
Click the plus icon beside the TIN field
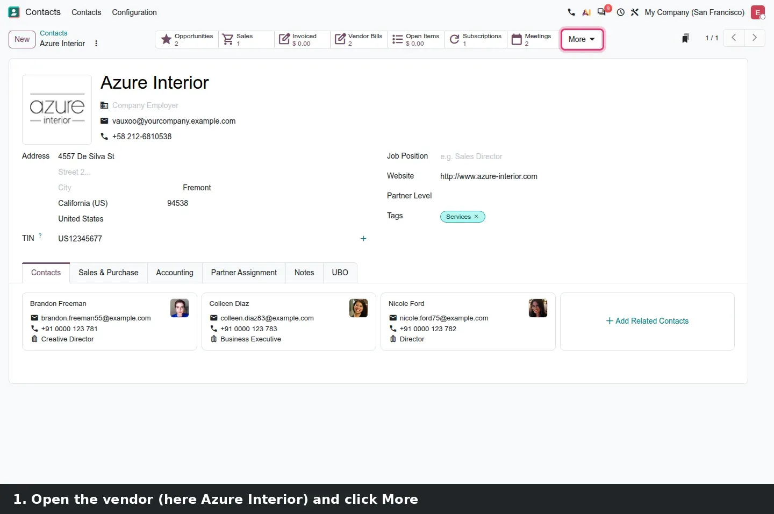tap(363, 239)
